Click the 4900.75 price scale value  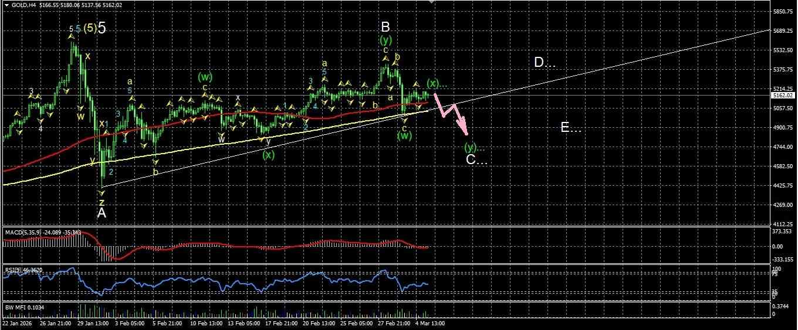point(783,128)
